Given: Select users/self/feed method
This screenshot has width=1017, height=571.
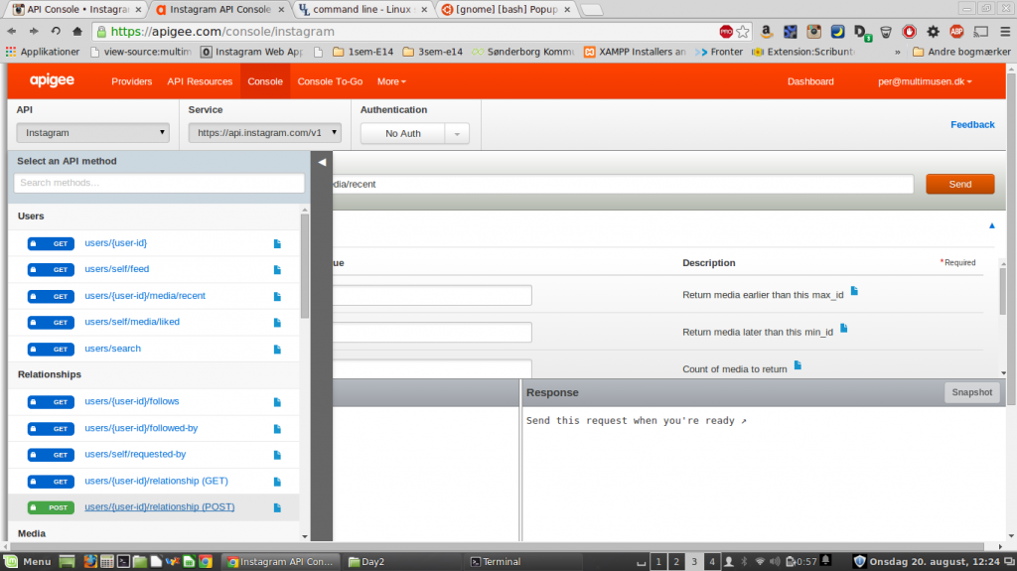Looking at the screenshot, I should 117,269.
